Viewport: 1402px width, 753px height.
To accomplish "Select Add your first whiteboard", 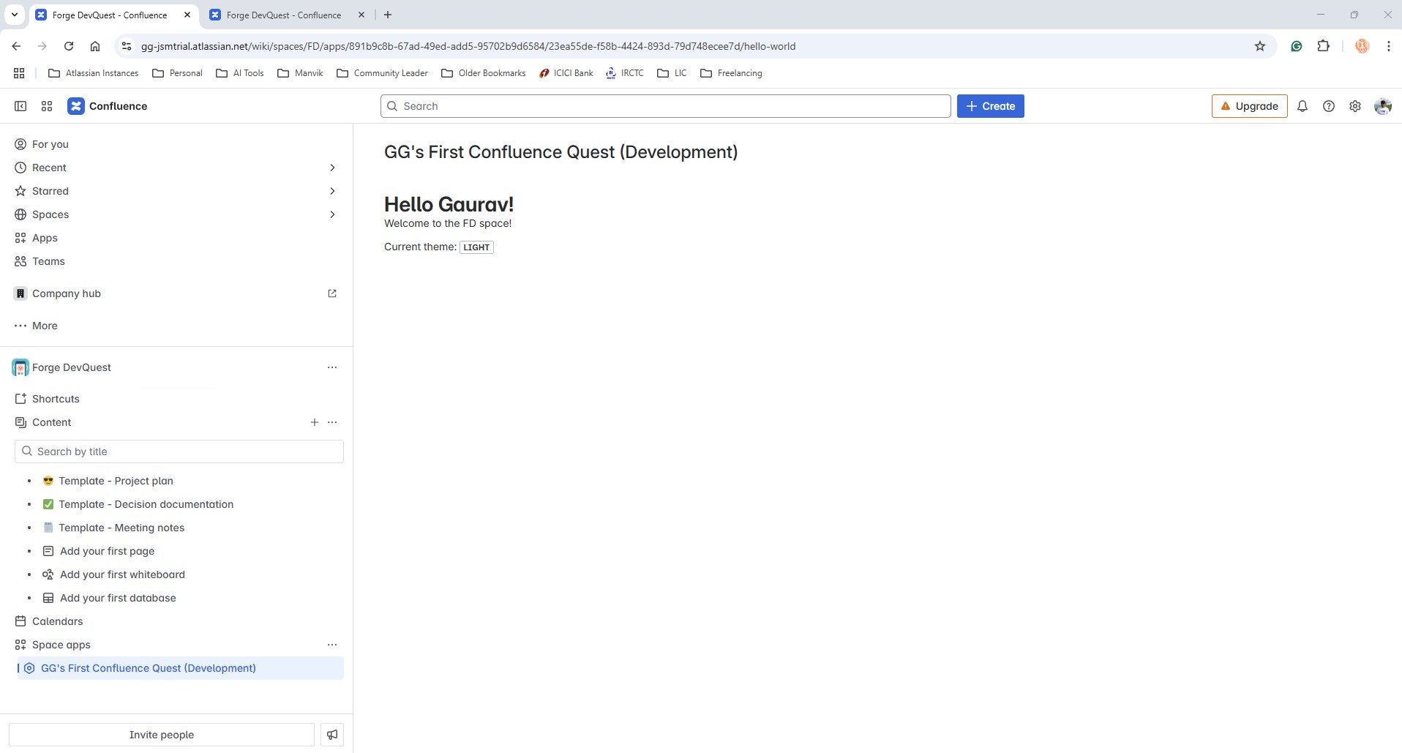I will click(x=122, y=574).
